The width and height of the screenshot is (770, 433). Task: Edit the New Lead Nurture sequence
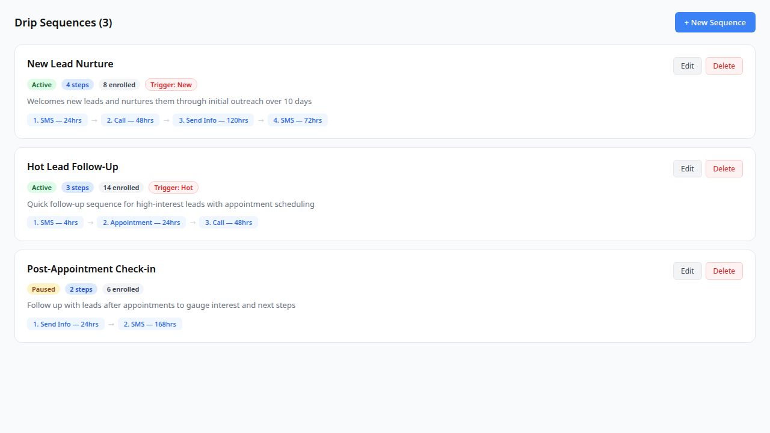[687, 66]
